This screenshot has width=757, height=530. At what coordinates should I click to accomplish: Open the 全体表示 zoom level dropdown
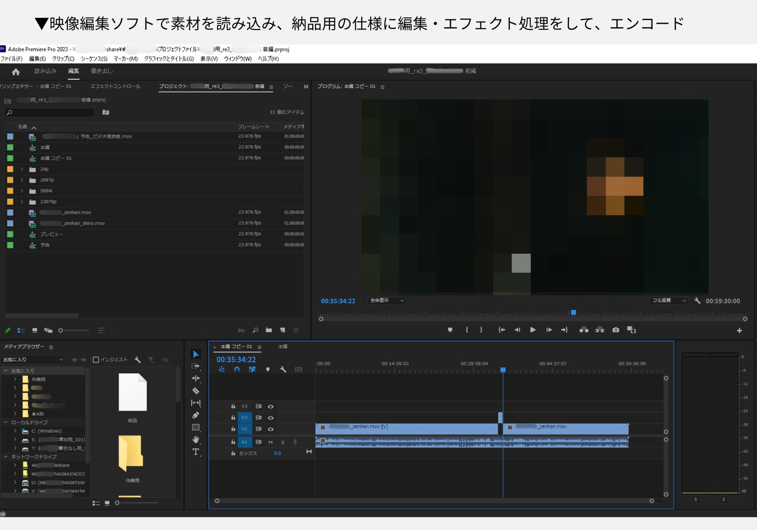[x=387, y=301]
